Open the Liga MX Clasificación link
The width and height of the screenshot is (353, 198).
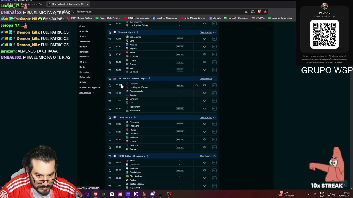click(206, 156)
